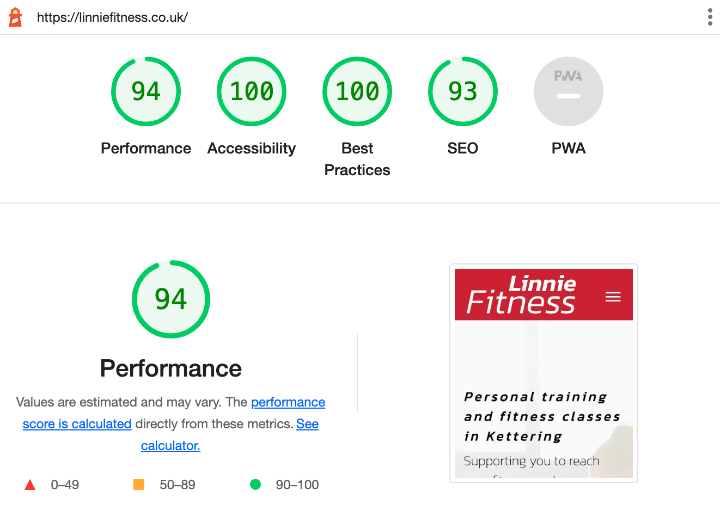Click the PWA category label
The image size is (720, 505).
[x=568, y=147]
